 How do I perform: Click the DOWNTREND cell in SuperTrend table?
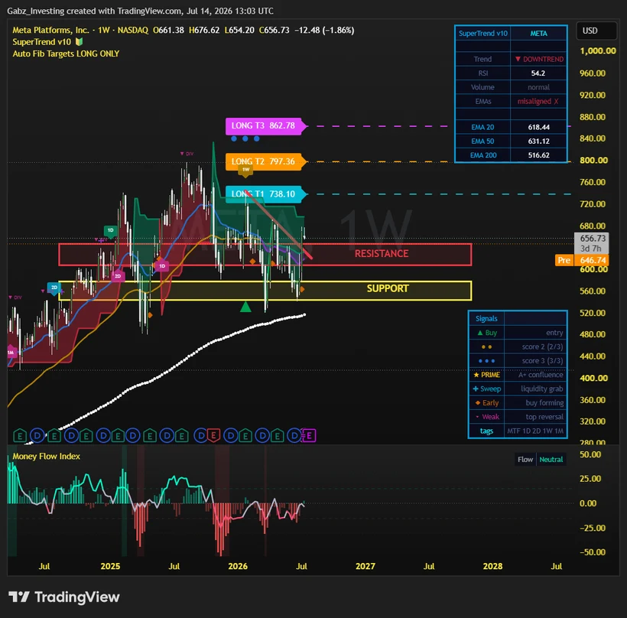point(538,59)
